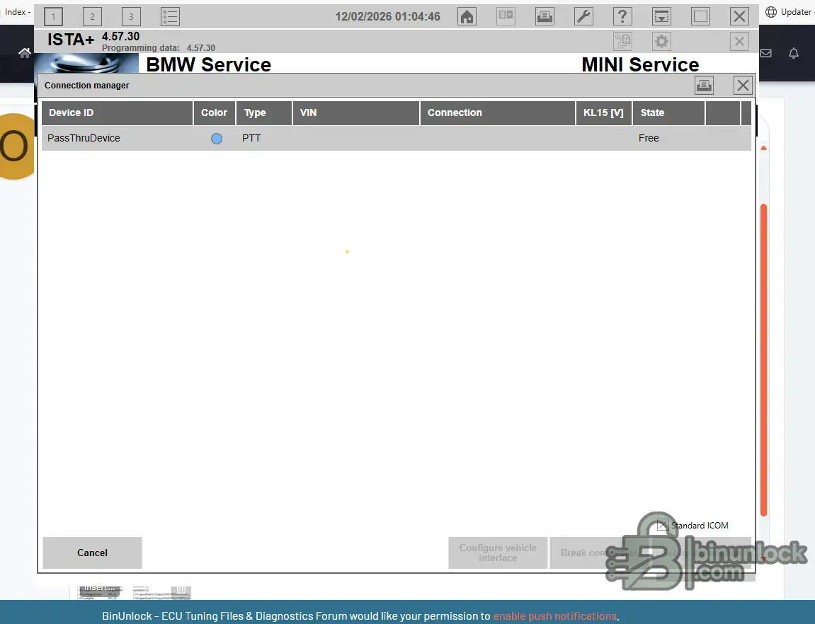The image size is (815, 624).
Task: Open the operations list icon beside tab 3
Action: (170, 17)
